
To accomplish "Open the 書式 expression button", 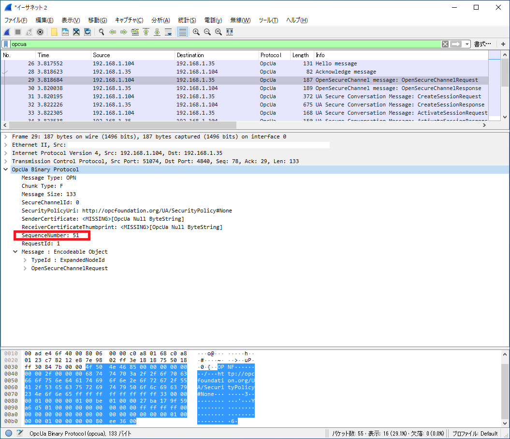I will click(482, 44).
